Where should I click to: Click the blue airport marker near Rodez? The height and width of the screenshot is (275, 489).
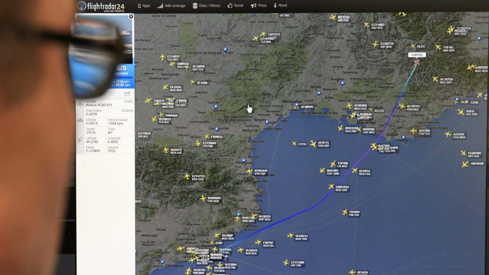[x=225, y=49]
